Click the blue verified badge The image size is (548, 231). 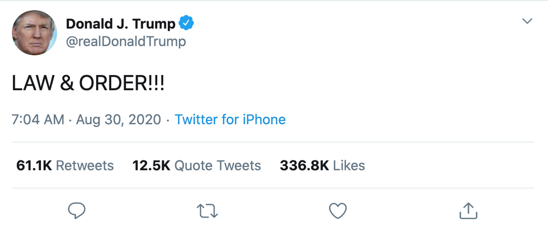point(186,23)
